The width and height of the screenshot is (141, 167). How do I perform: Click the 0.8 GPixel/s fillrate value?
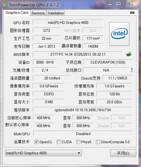click(x=49, y=86)
